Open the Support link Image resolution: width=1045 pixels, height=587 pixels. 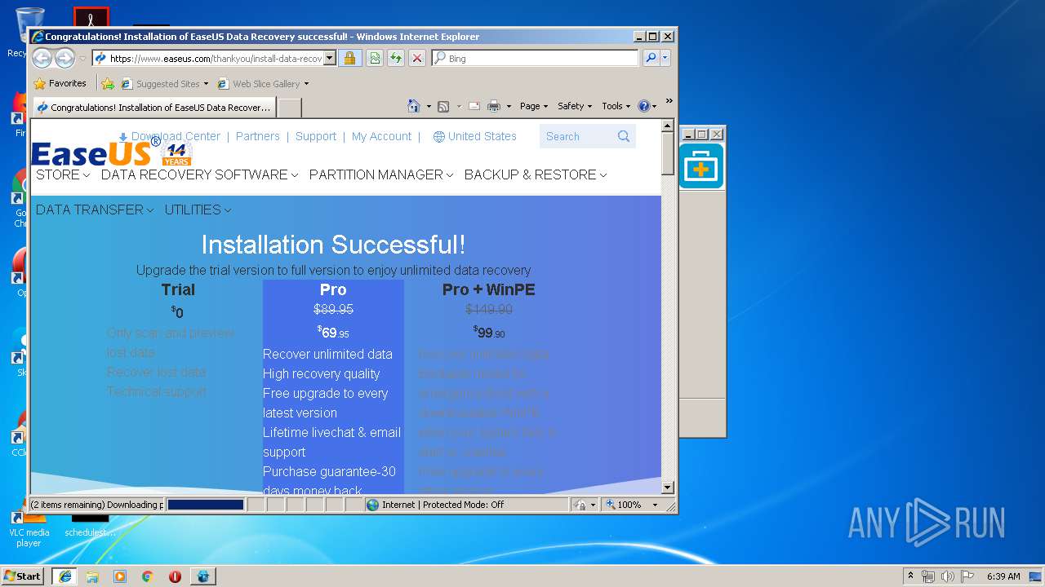(316, 136)
